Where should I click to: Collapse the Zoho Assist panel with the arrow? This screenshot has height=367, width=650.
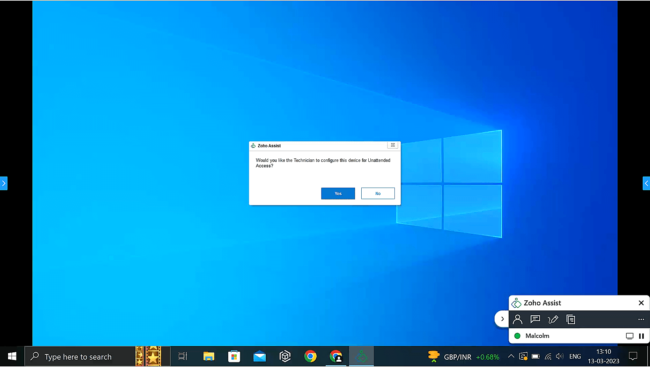point(502,319)
